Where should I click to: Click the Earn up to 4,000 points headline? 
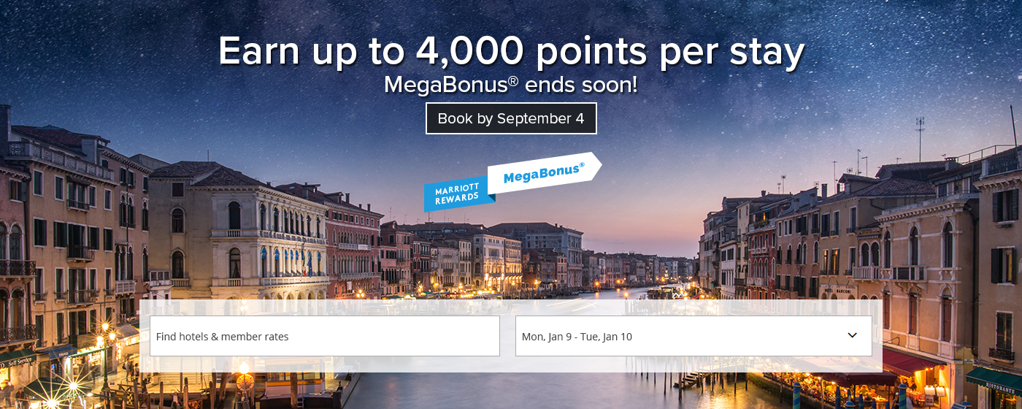click(x=511, y=51)
